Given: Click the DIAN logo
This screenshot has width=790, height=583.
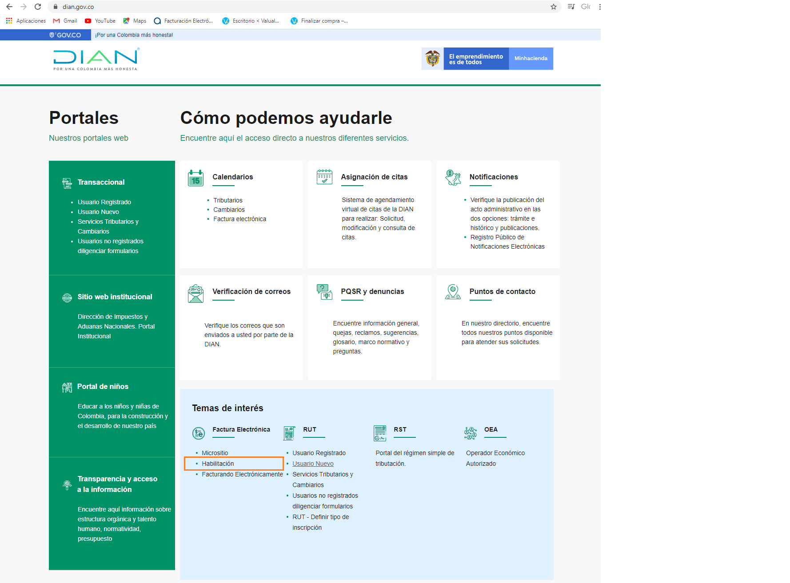Looking at the screenshot, I should [96, 59].
